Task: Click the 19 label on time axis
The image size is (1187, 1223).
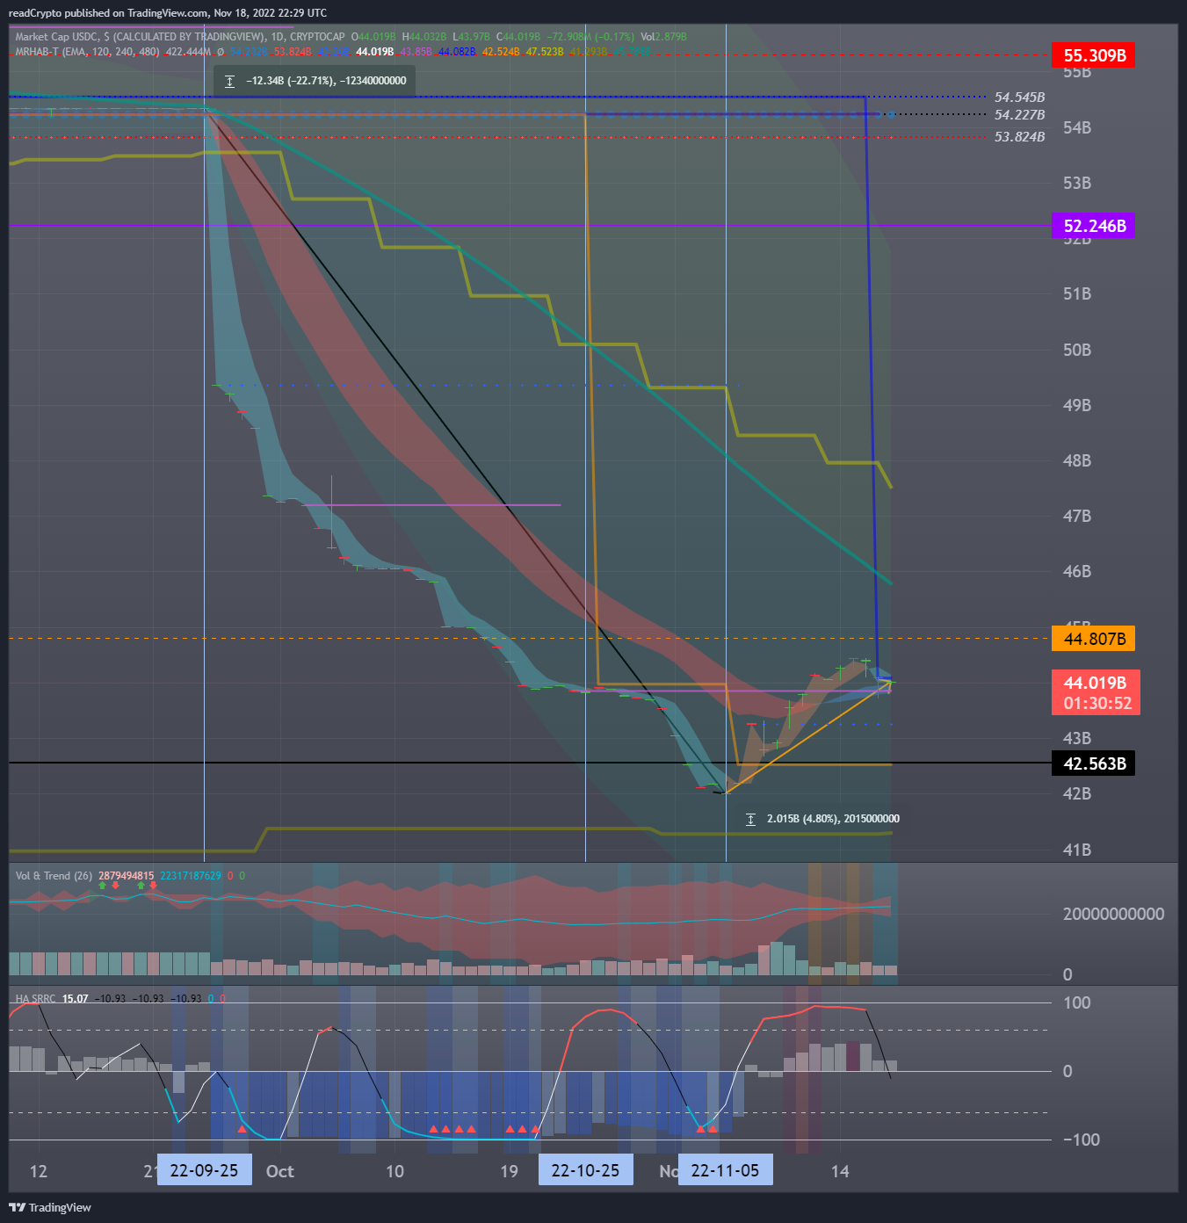Action: click(510, 1171)
